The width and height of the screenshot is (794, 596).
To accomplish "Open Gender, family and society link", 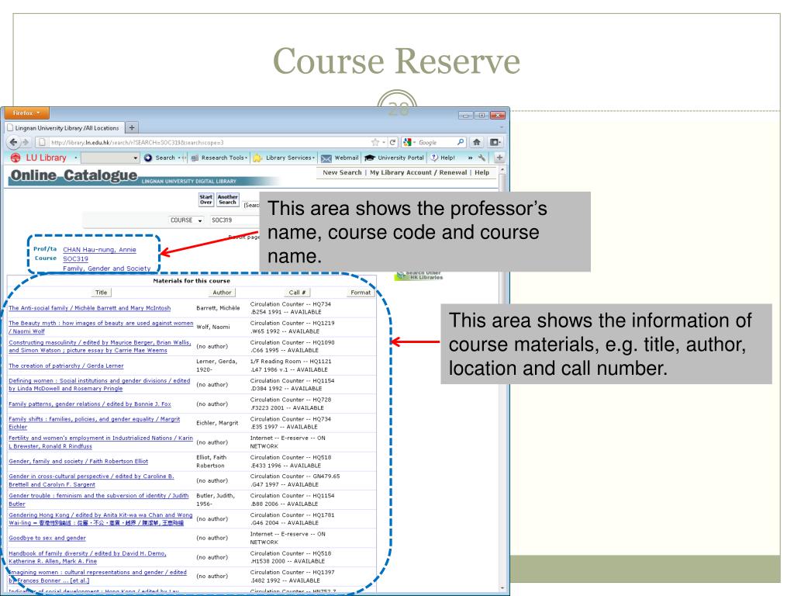I will click(x=78, y=461).
